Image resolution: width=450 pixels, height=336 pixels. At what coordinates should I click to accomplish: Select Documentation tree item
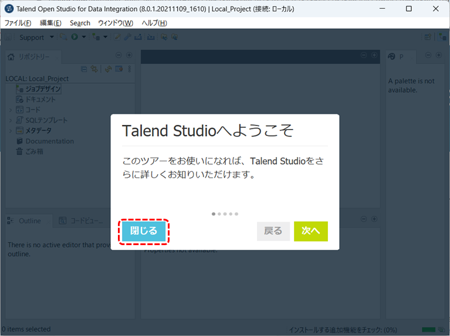[45, 141]
